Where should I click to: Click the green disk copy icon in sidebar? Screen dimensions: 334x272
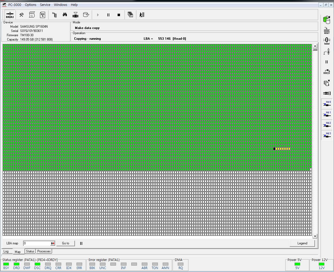pos(326,20)
